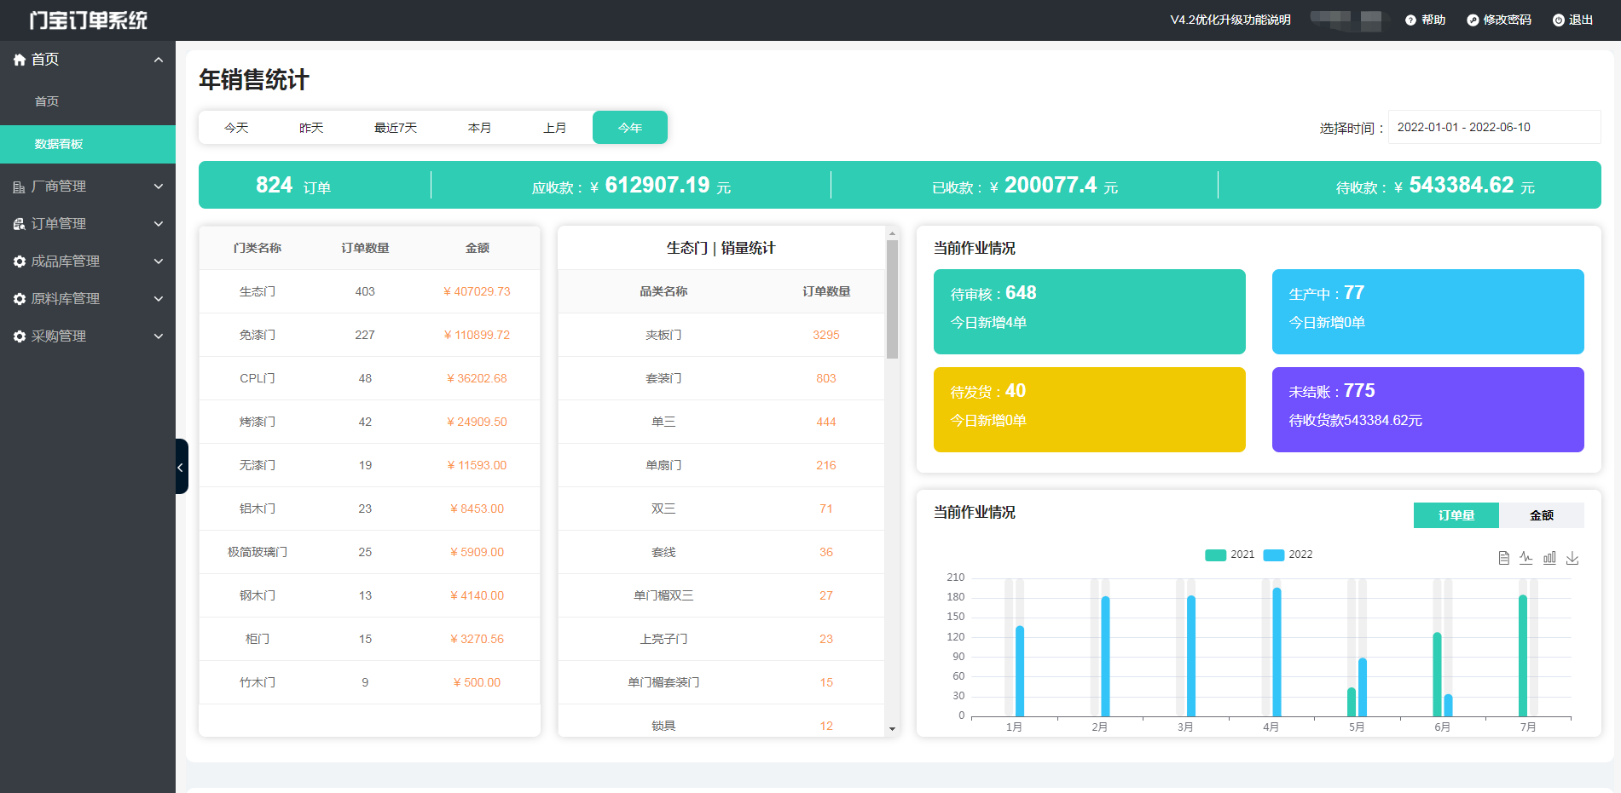Select the 昨天 time tab
This screenshot has width=1621, height=793.
pos(311,128)
